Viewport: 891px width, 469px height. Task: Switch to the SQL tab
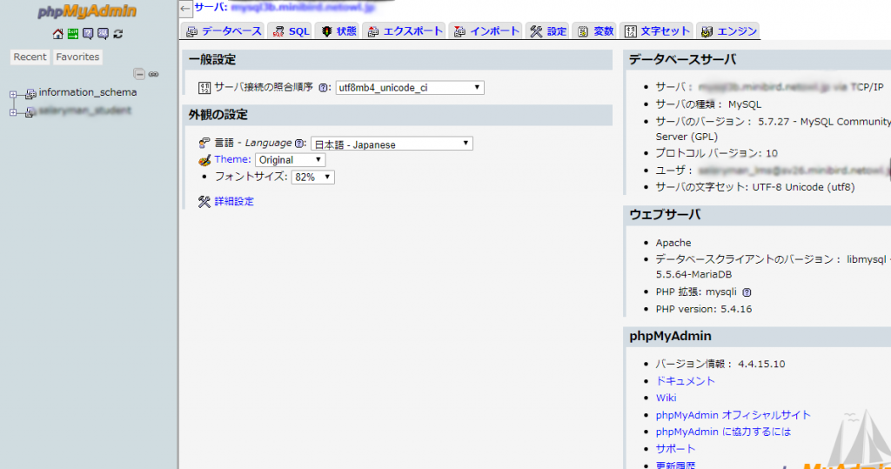coord(291,31)
